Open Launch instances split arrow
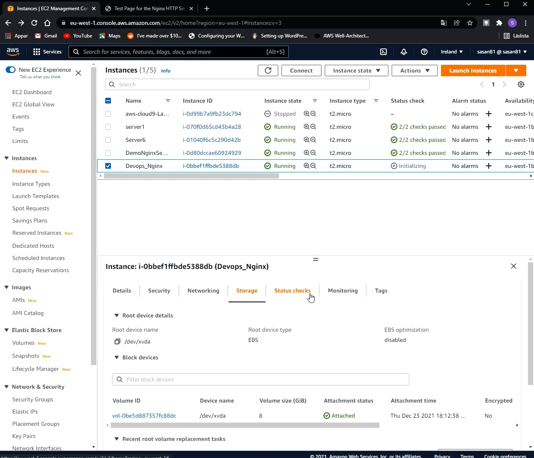Image resolution: width=534 pixels, height=458 pixels. [516, 70]
